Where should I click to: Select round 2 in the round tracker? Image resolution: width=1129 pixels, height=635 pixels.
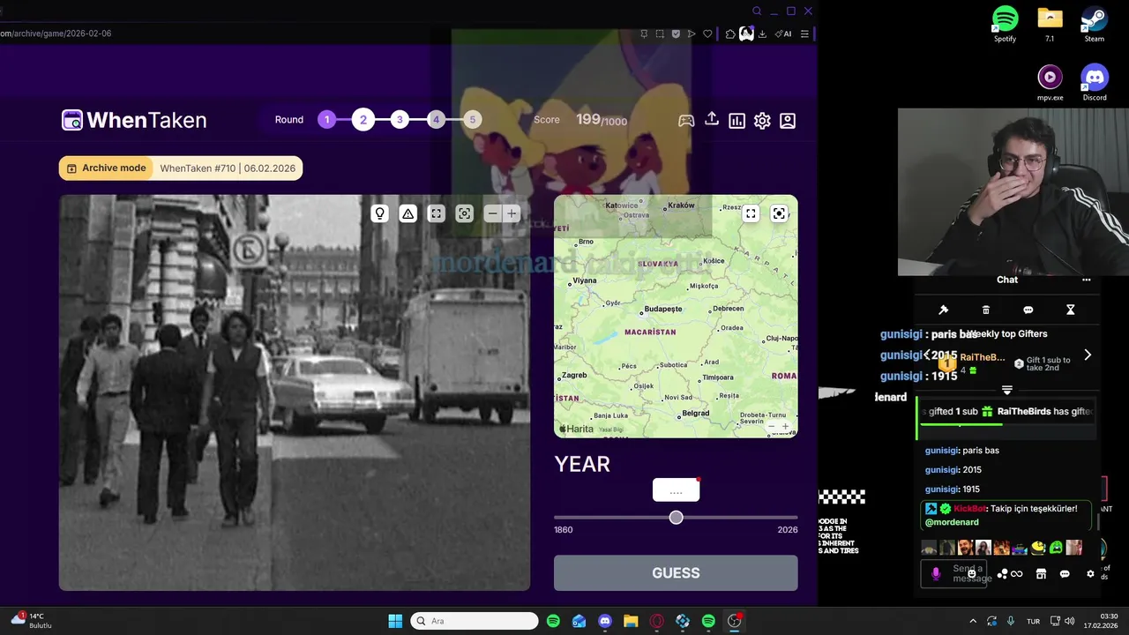363,120
